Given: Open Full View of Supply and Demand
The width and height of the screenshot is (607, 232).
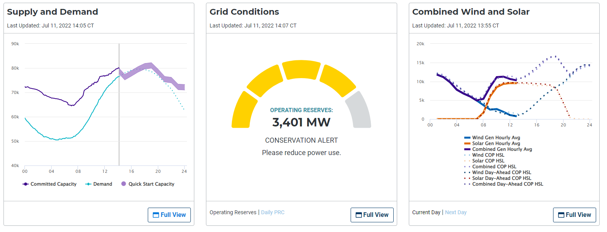Looking at the screenshot, I should pos(169,215).
